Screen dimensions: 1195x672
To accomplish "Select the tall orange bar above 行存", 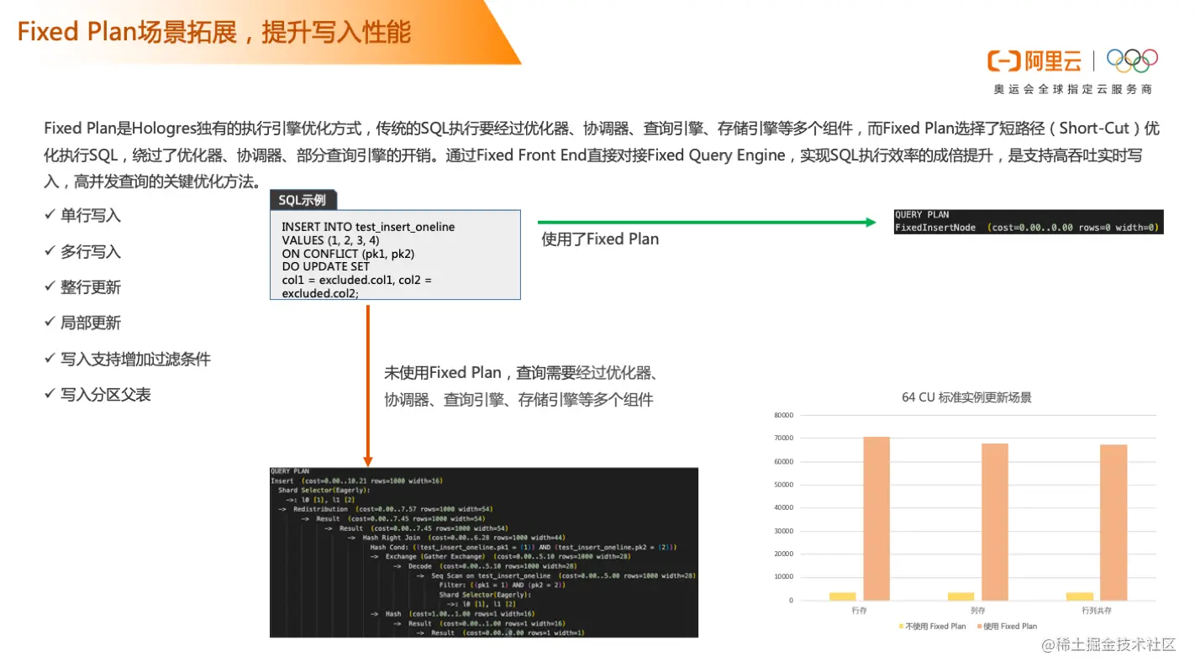I will click(x=877, y=518).
